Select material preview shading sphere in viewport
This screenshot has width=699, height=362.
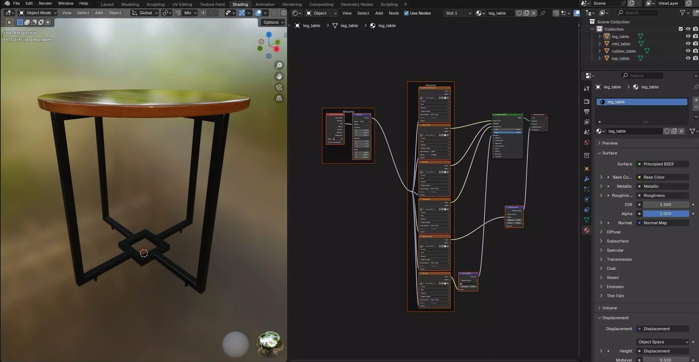pyautogui.click(x=236, y=344)
